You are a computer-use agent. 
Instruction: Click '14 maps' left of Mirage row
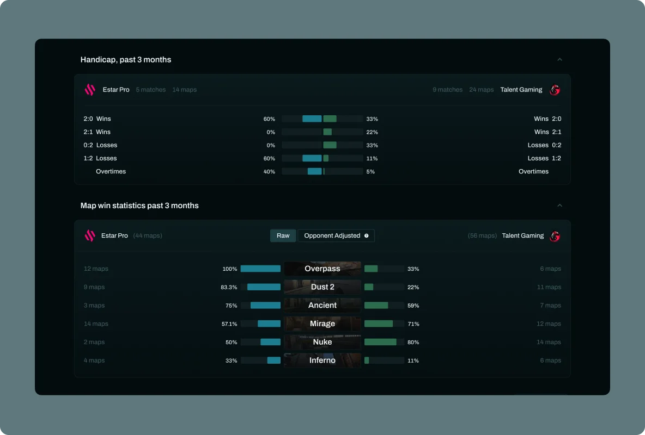coord(96,324)
